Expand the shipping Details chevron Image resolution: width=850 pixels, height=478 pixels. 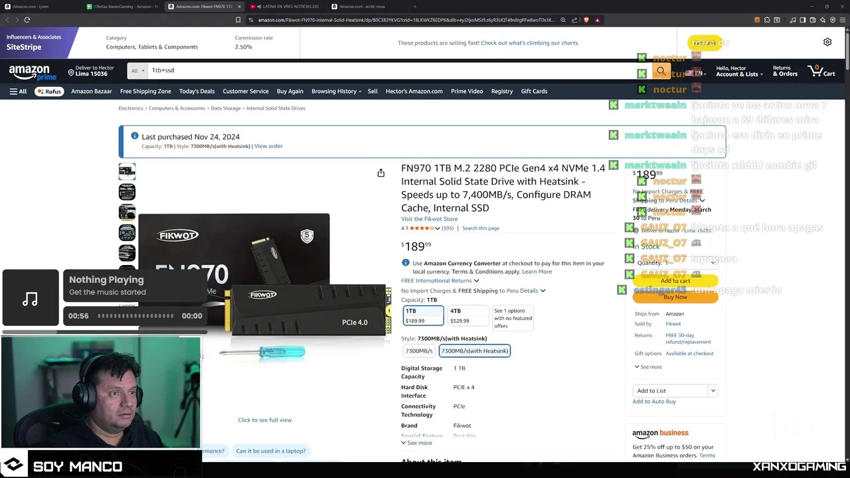point(543,291)
